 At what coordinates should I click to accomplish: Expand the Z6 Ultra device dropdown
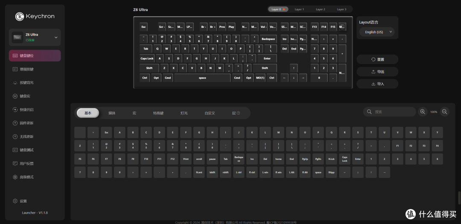pyautogui.click(x=56, y=37)
